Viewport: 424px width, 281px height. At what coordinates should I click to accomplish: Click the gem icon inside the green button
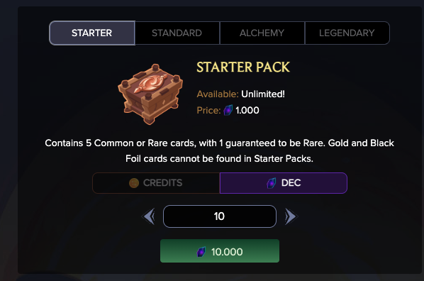coord(201,252)
